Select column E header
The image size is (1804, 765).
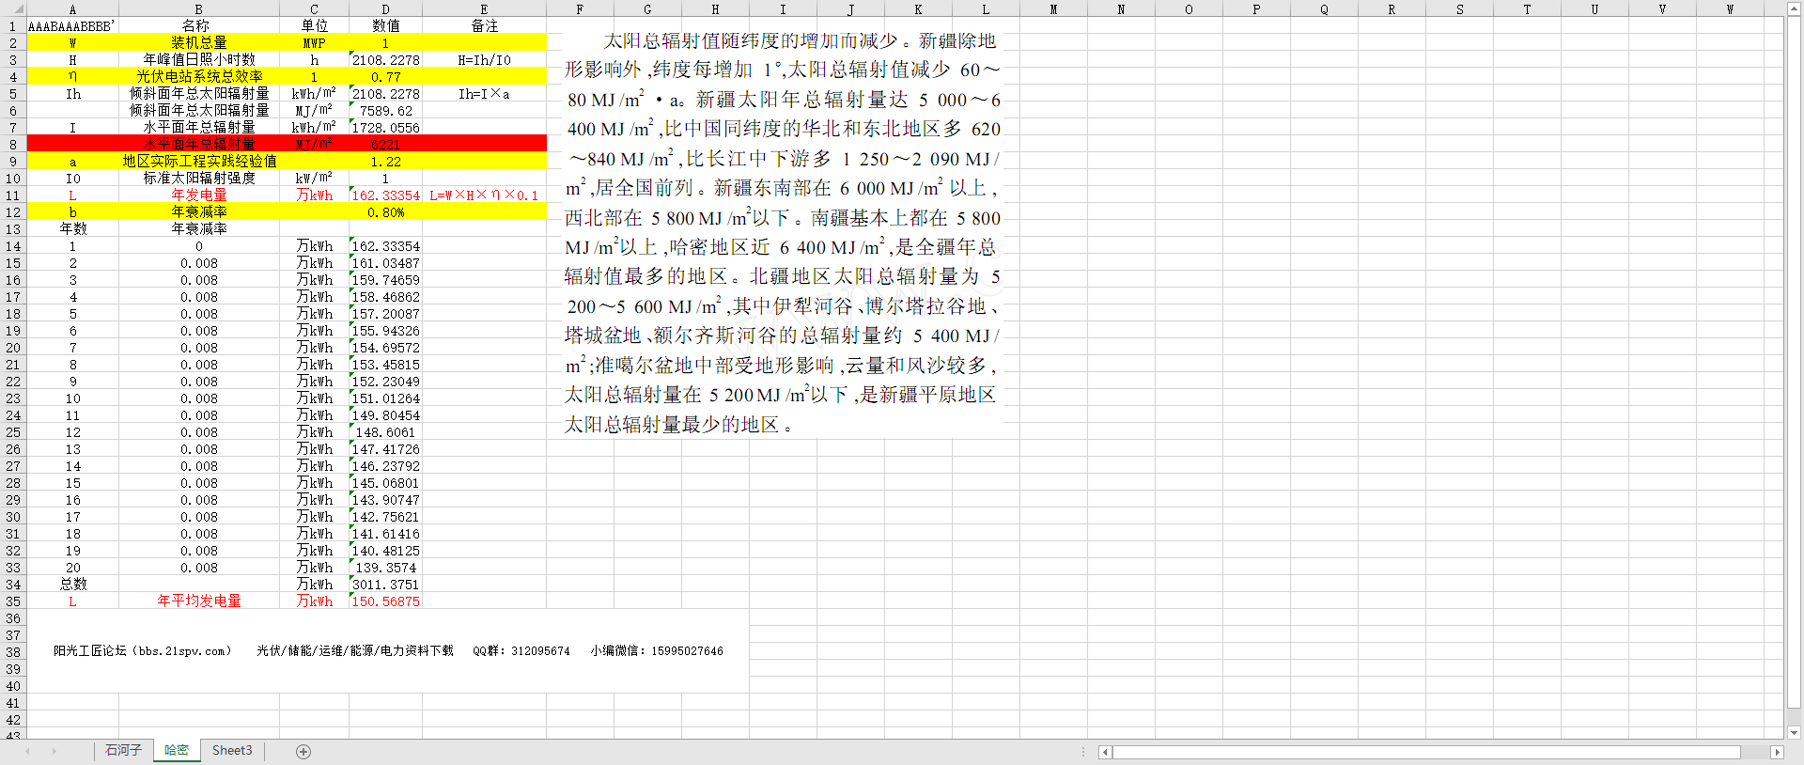pyautogui.click(x=484, y=9)
